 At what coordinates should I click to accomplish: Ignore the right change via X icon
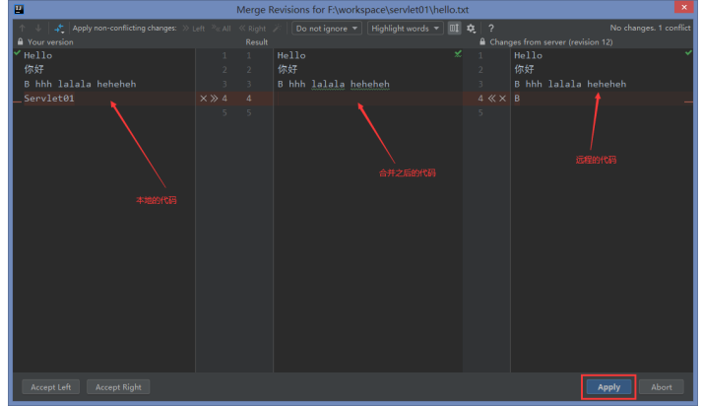(x=502, y=99)
